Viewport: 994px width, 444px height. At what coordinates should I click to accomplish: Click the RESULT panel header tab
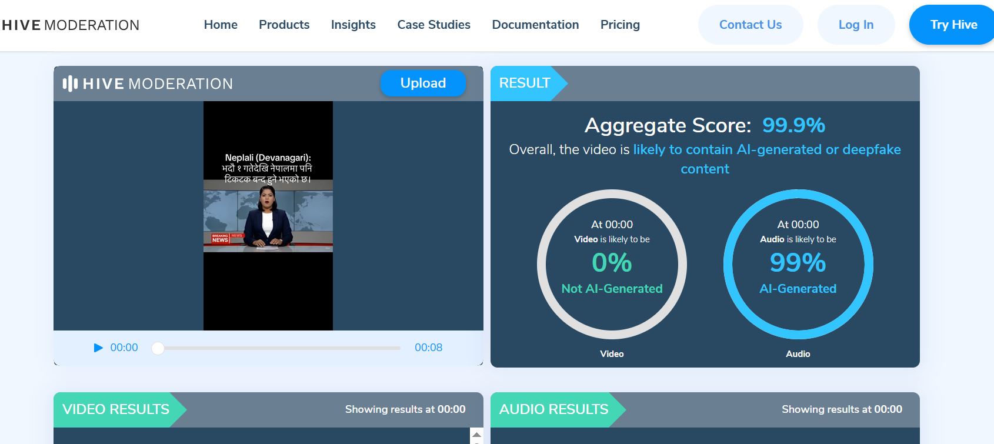click(x=529, y=84)
